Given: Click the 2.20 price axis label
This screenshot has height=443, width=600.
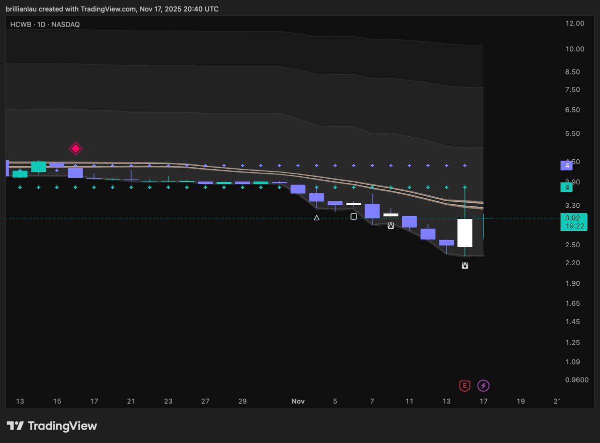Looking at the screenshot, I should [572, 263].
